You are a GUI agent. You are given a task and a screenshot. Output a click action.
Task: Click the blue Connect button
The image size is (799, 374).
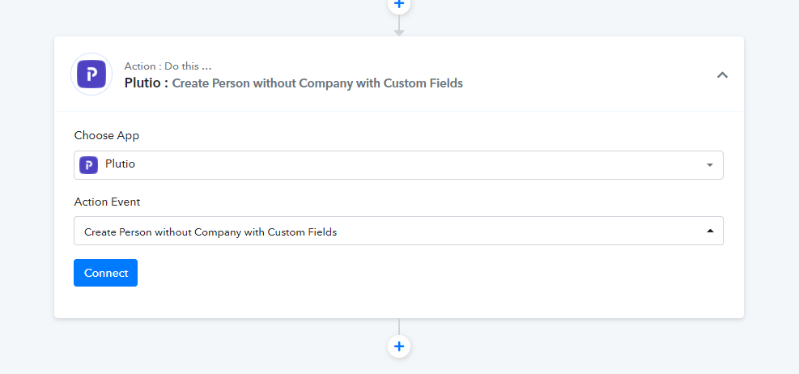[105, 273]
